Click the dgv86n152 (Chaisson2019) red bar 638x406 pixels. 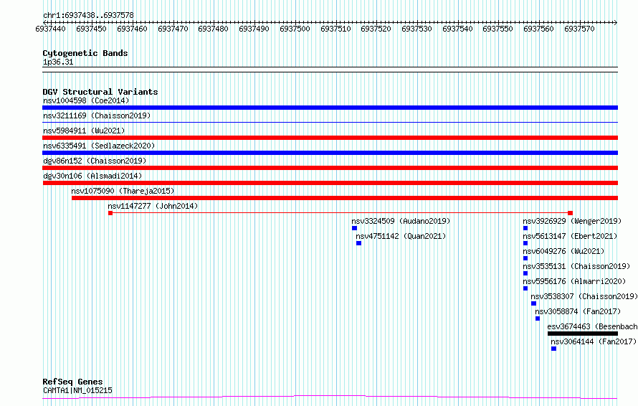click(330, 168)
